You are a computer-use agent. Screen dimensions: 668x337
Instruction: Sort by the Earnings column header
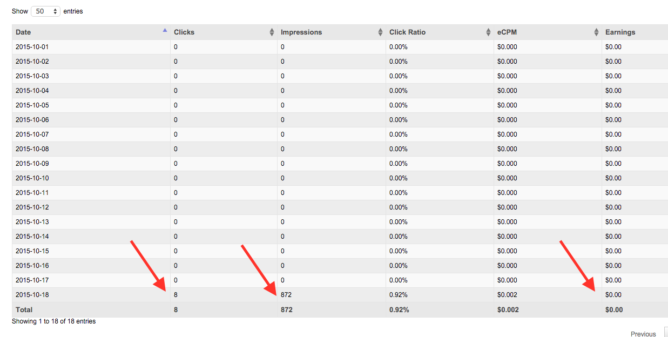point(620,32)
